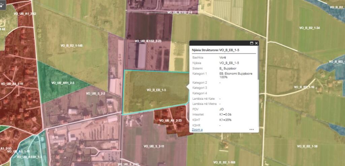Click the 'Zoom a' link in popup
The height and width of the screenshot is (166, 345).
197,129
